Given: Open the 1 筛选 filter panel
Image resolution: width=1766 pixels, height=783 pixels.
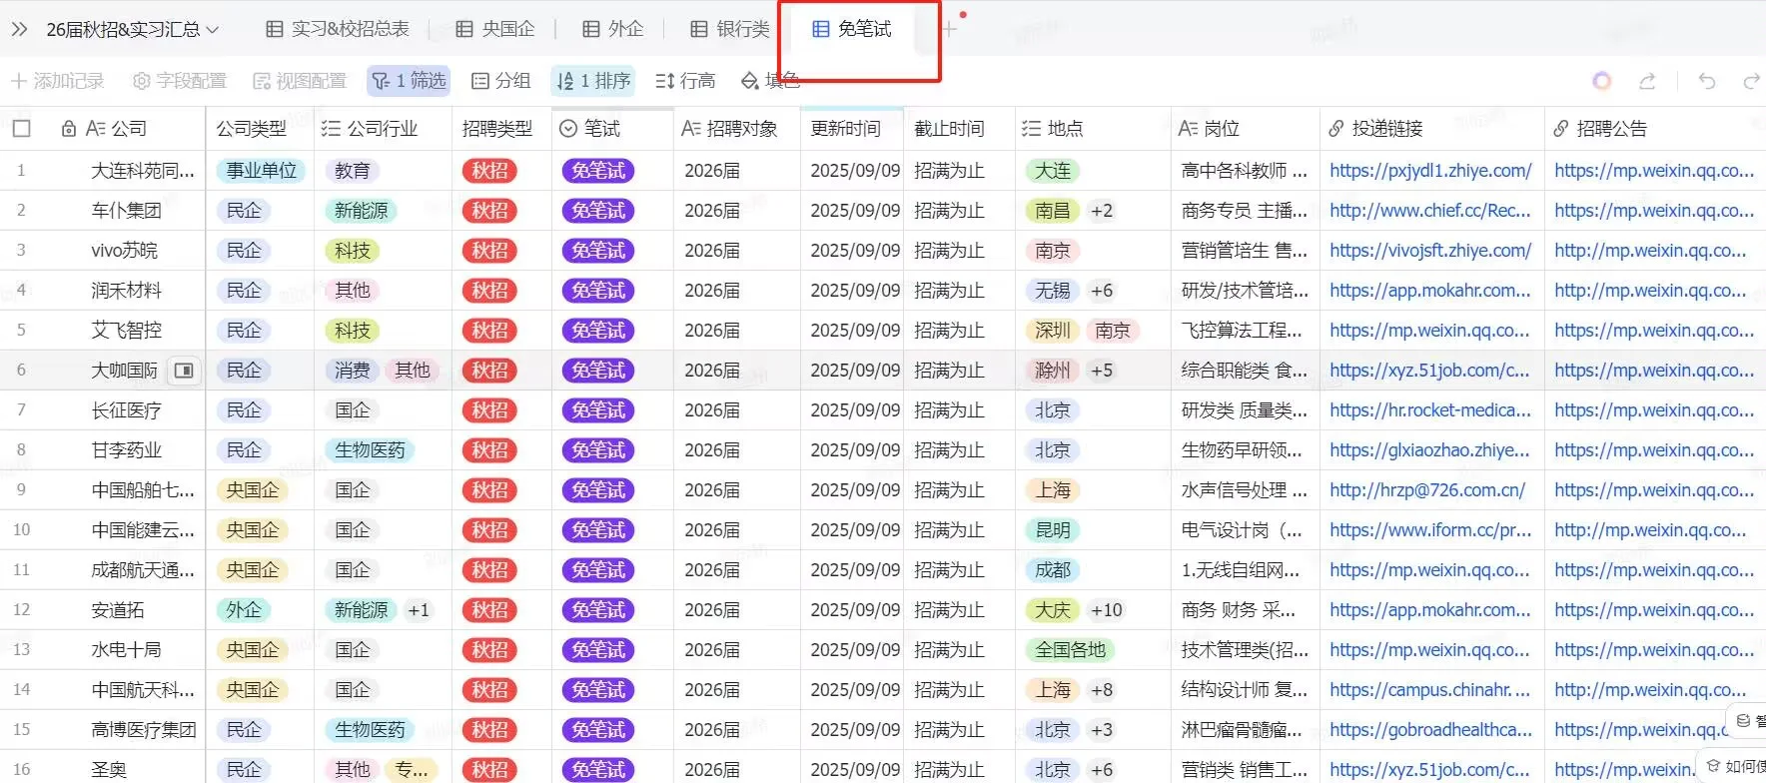Looking at the screenshot, I should (x=409, y=81).
